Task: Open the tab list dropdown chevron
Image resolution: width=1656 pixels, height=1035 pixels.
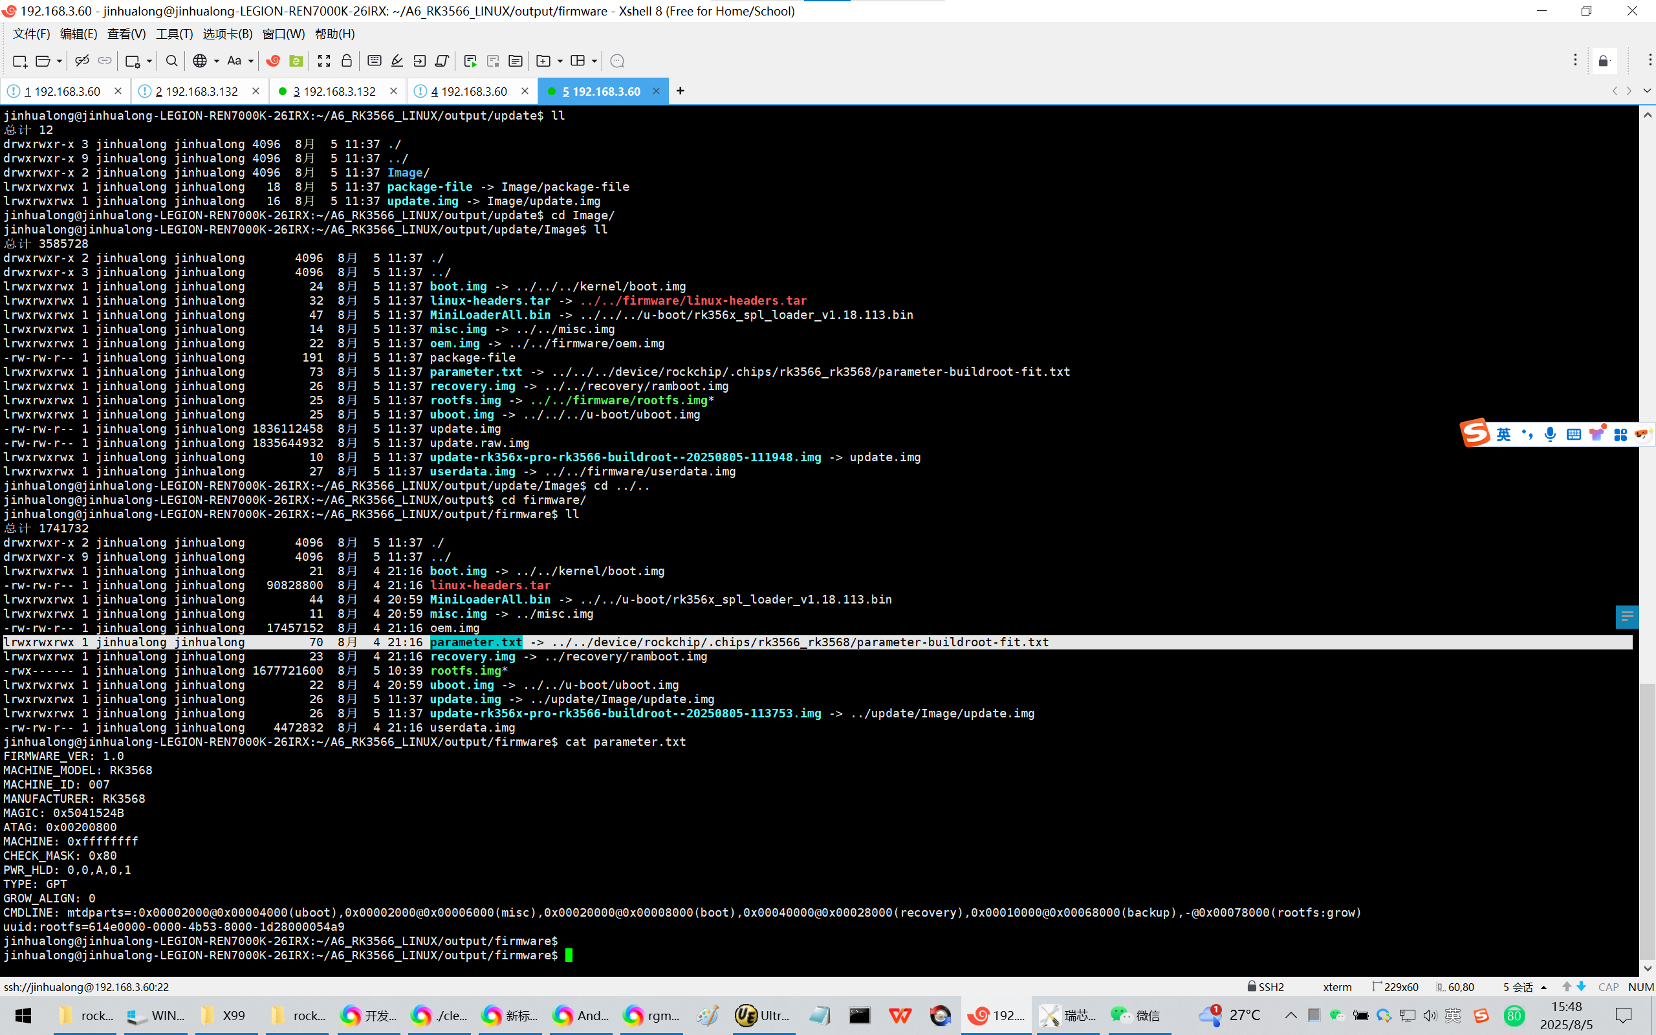Action: [x=1646, y=91]
